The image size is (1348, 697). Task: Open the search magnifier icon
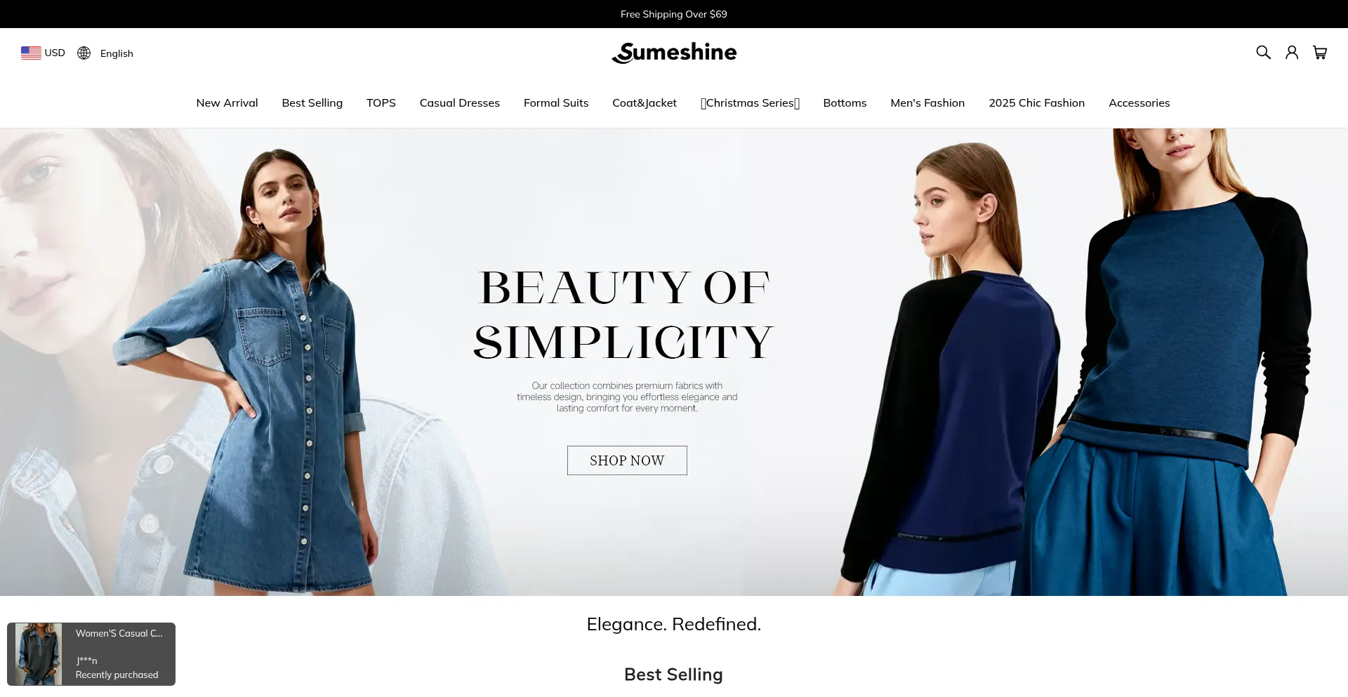pos(1263,52)
